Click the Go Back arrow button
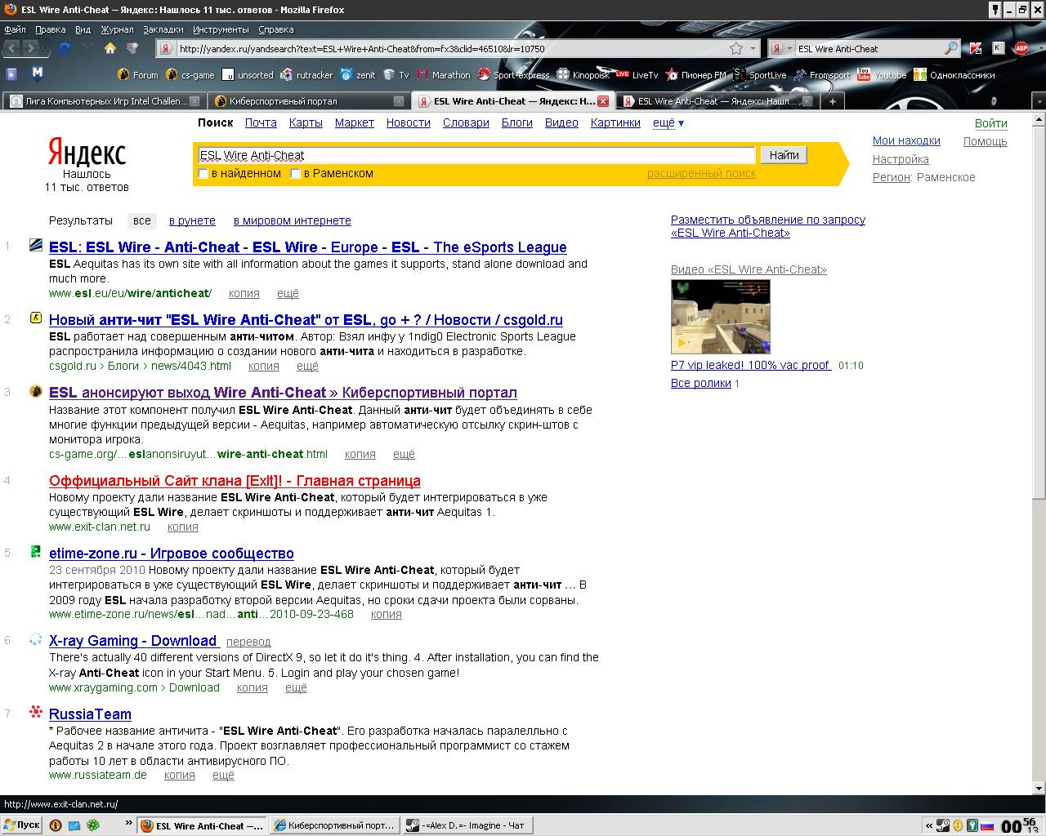This screenshot has height=836, width=1046. point(12,48)
